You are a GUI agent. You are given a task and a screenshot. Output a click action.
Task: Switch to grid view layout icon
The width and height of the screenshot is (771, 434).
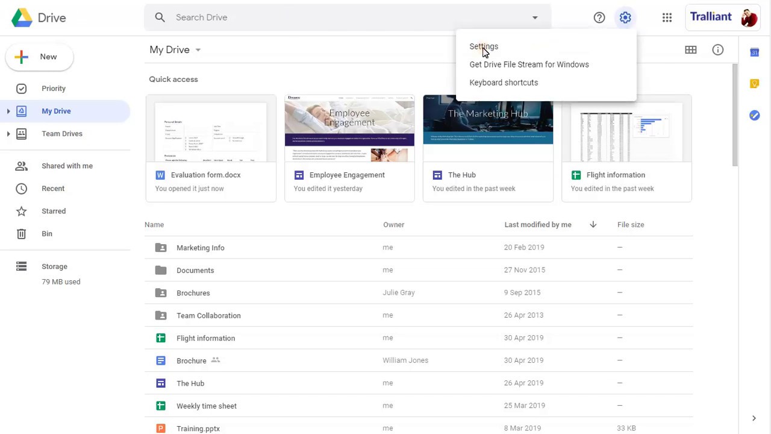point(691,50)
